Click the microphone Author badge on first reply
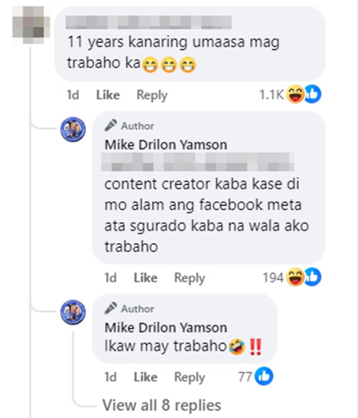The height and width of the screenshot is (418, 358). [129, 126]
